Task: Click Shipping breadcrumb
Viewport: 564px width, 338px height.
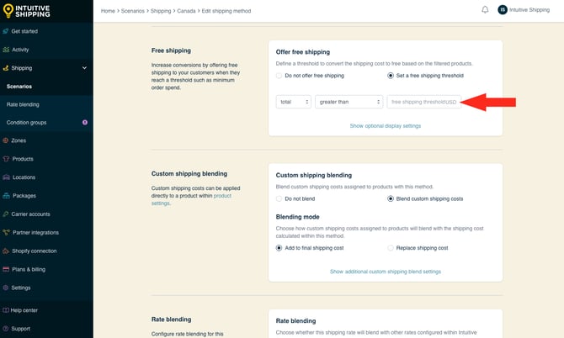Action: pos(161,11)
